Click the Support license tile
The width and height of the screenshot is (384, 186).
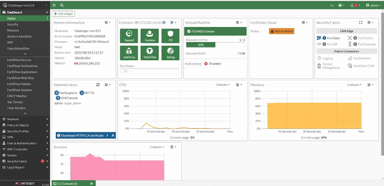129,36
